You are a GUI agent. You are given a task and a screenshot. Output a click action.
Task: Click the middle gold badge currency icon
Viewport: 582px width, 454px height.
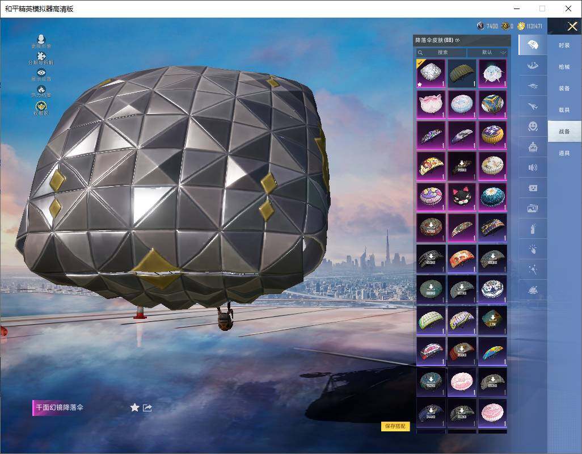[x=505, y=26]
